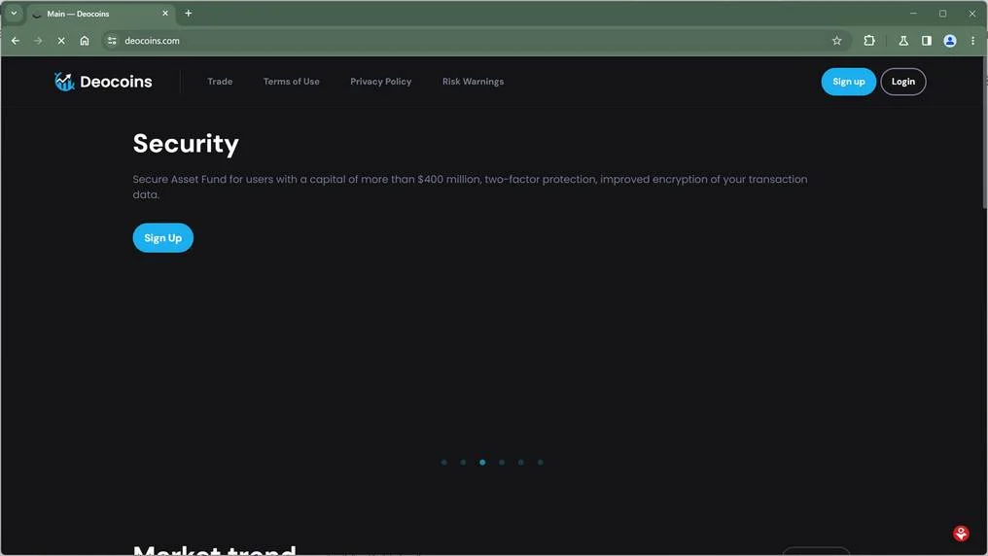The image size is (988, 556).
Task: Open Terms of Use page
Action: pyautogui.click(x=291, y=82)
